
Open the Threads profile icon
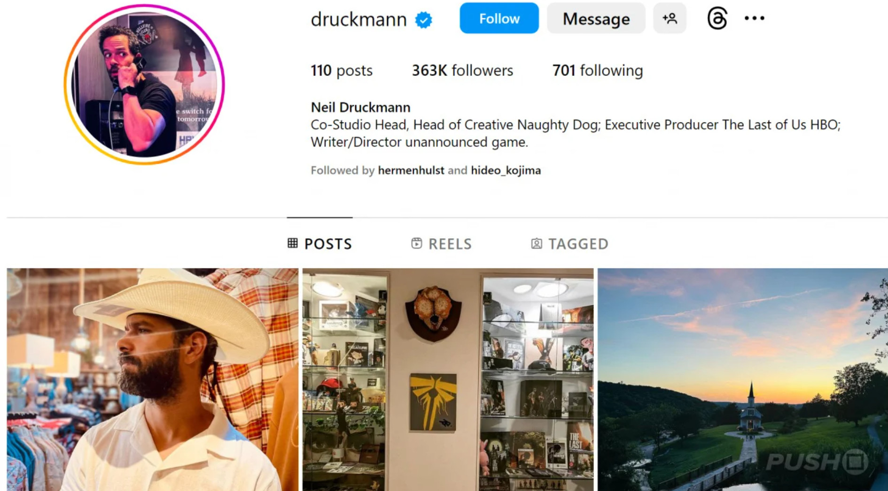coord(717,18)
